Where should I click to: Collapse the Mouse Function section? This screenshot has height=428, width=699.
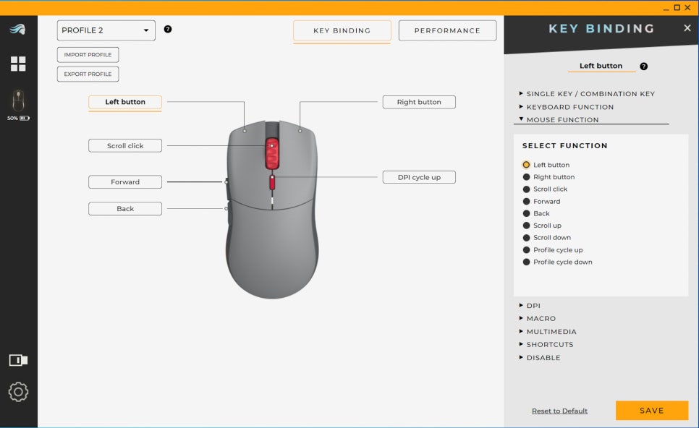click(x=559, y=119)
